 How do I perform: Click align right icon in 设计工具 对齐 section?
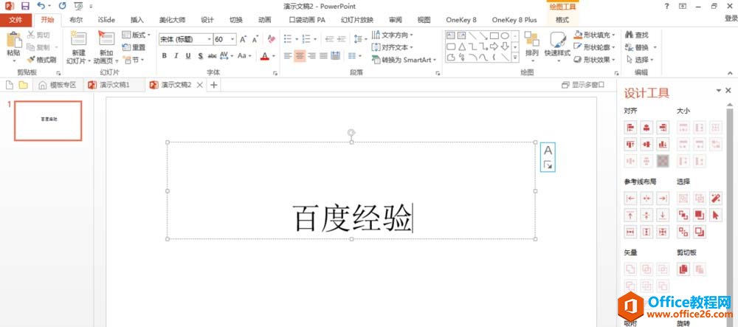(663, 128)
